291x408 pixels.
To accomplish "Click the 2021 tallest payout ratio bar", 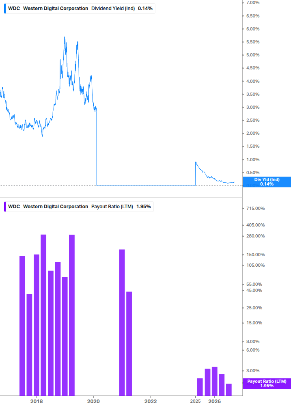I will click(122, 323).
